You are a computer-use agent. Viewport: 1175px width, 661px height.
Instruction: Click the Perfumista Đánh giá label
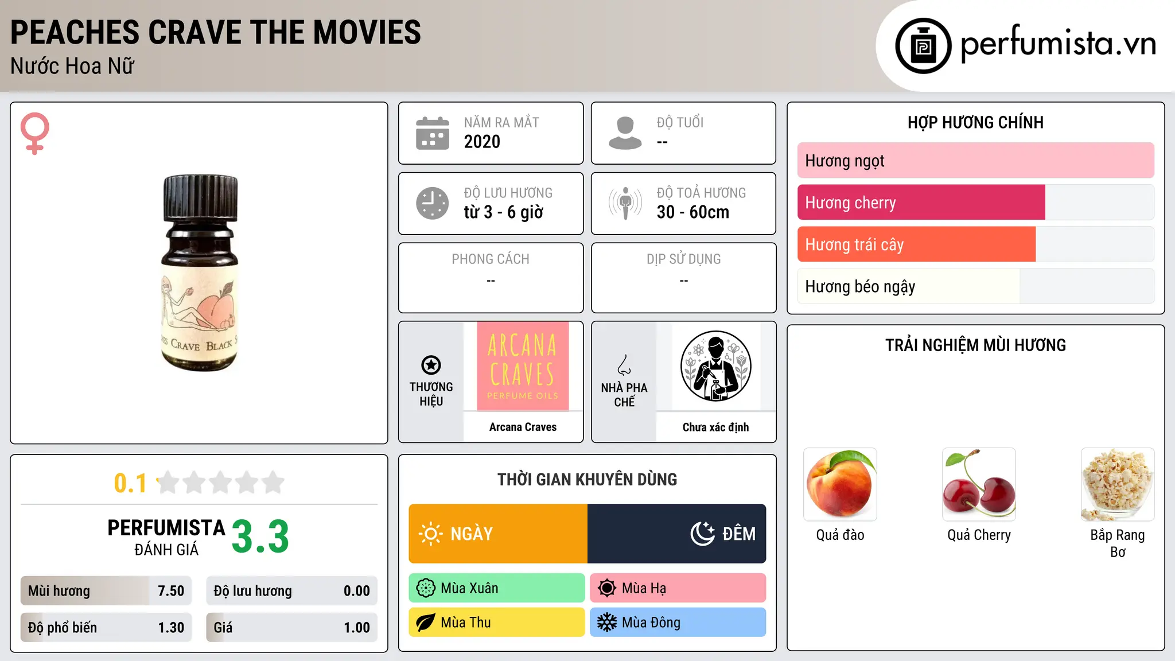(166, 537)
